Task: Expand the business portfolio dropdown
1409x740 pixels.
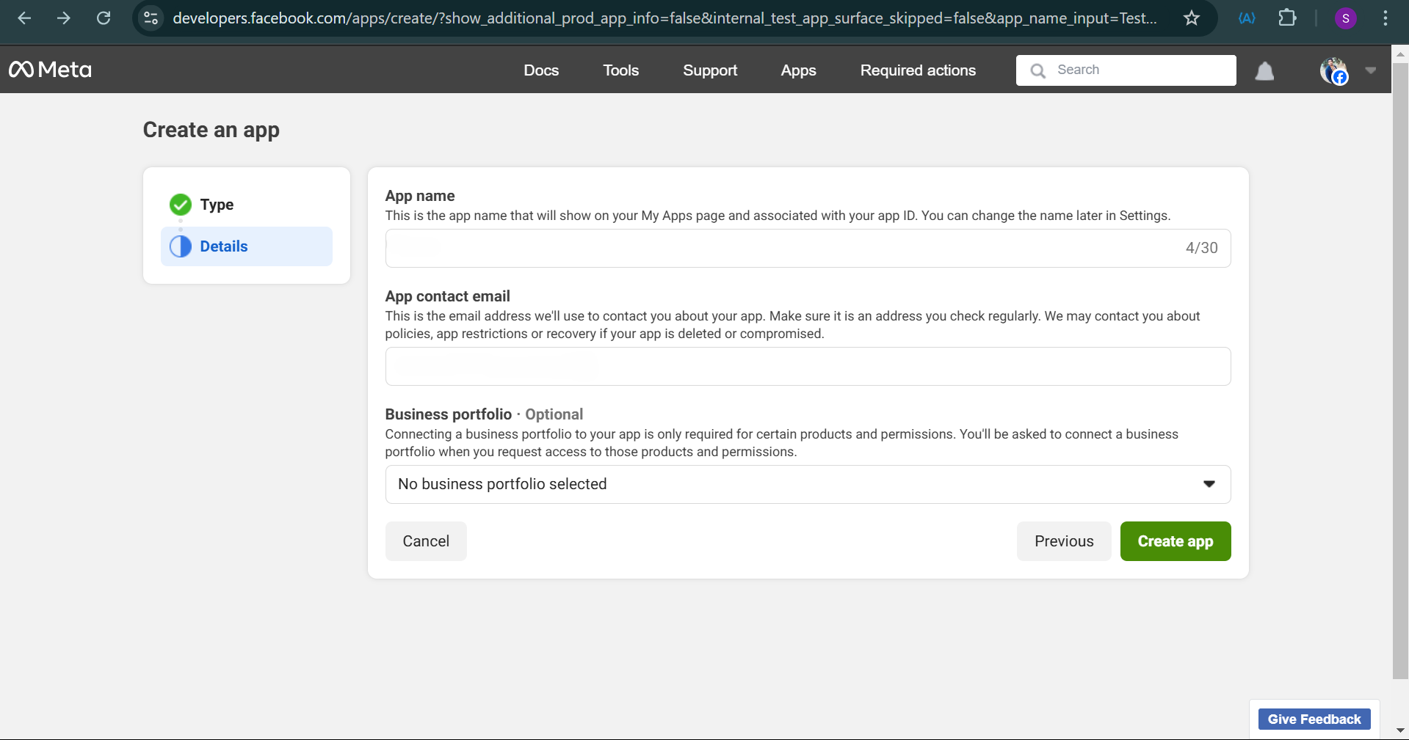Action: click(1208, 484)
